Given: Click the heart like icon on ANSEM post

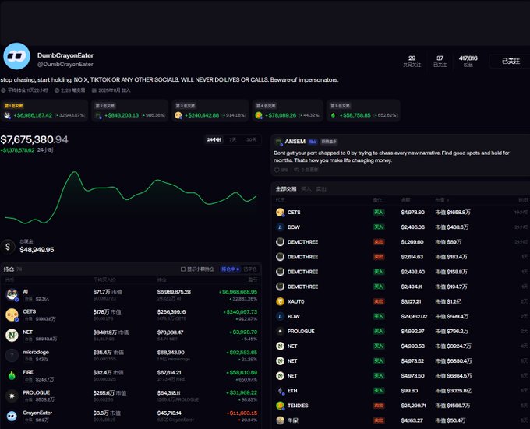Looking at the screenshot, I should [277, 170].
